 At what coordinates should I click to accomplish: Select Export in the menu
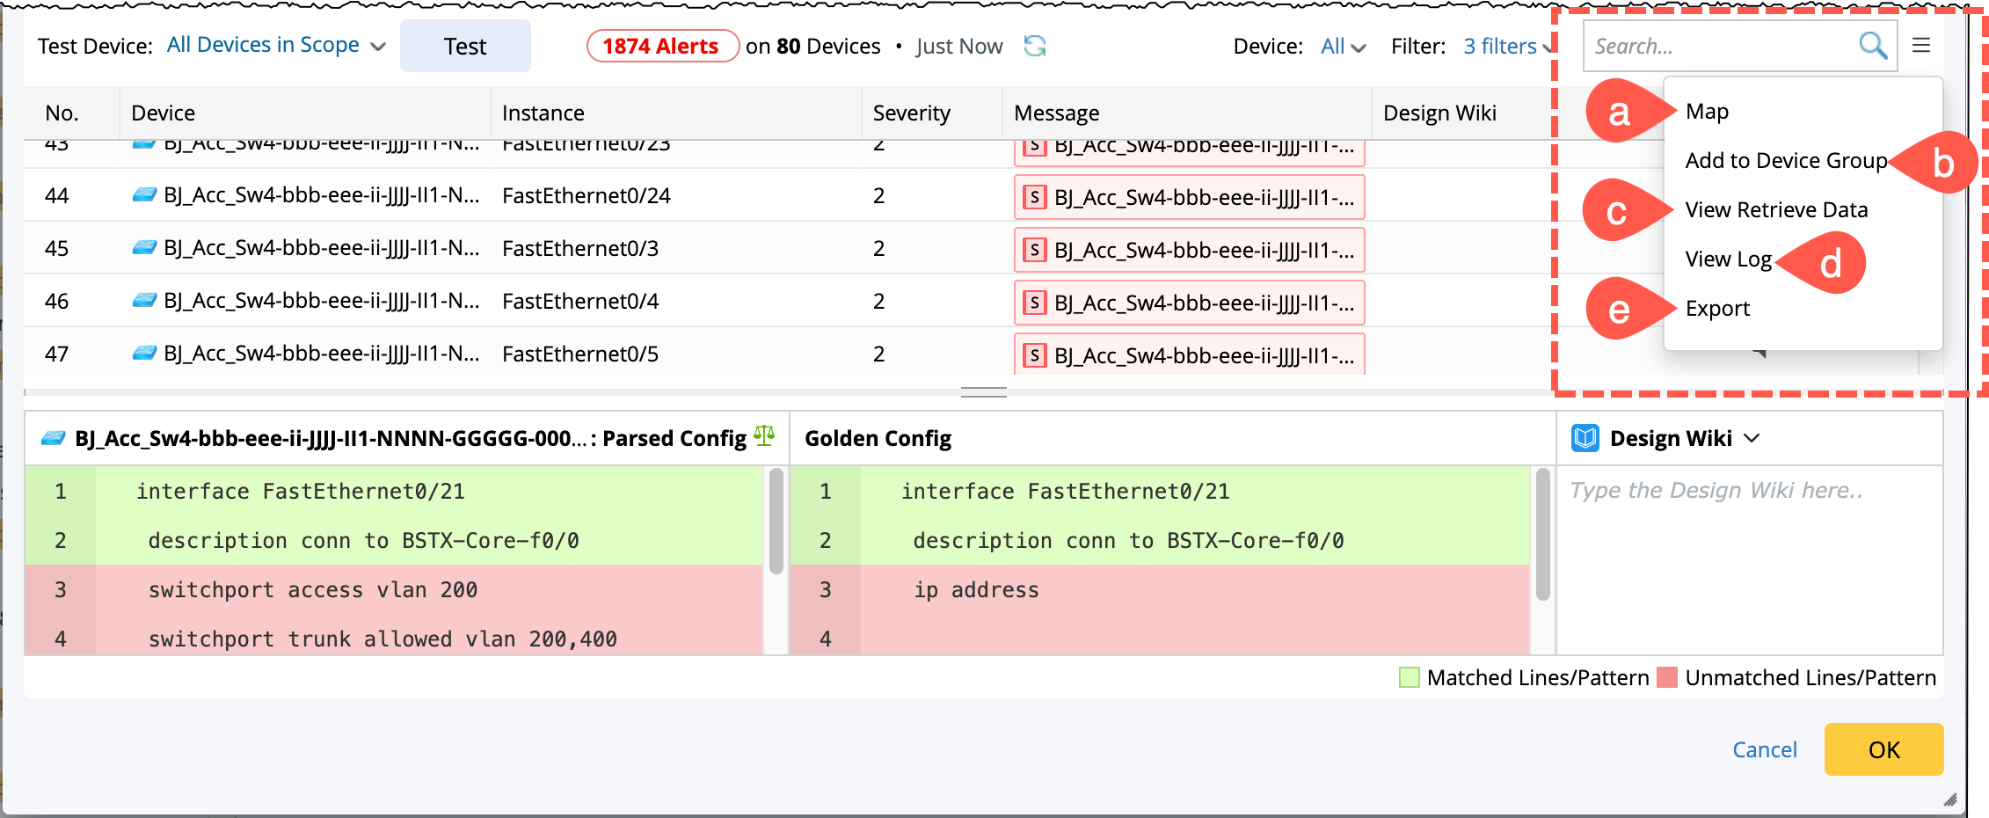(x=1717, y=309)
